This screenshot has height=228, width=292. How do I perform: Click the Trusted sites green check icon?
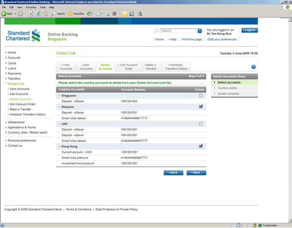click(x=260, y=225)
